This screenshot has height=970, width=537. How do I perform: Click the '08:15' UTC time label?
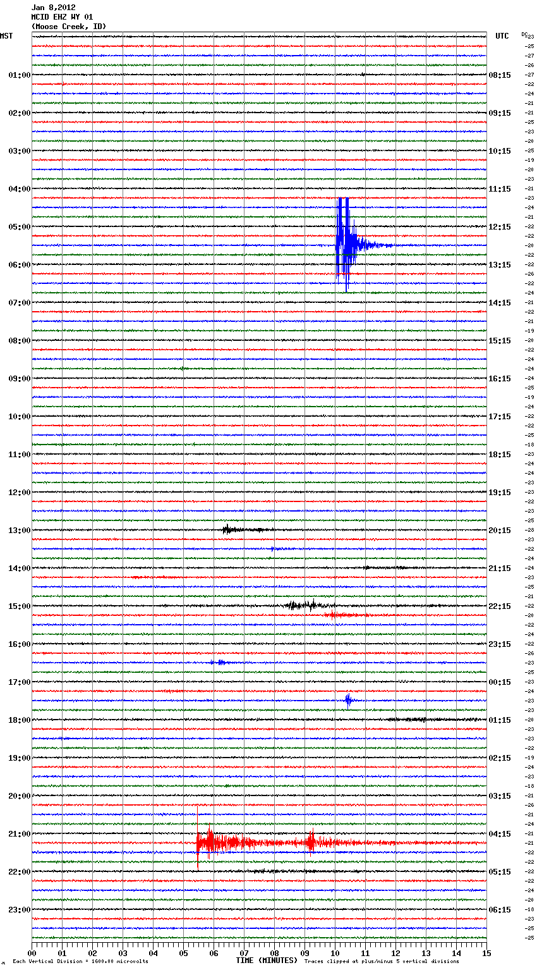coord(500,75)
